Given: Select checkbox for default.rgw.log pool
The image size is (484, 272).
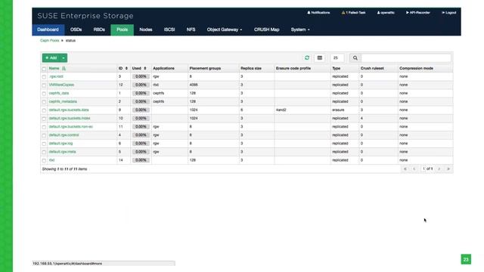Looking at the screenshot, I should pyautogui.click(x=44, y=144).
